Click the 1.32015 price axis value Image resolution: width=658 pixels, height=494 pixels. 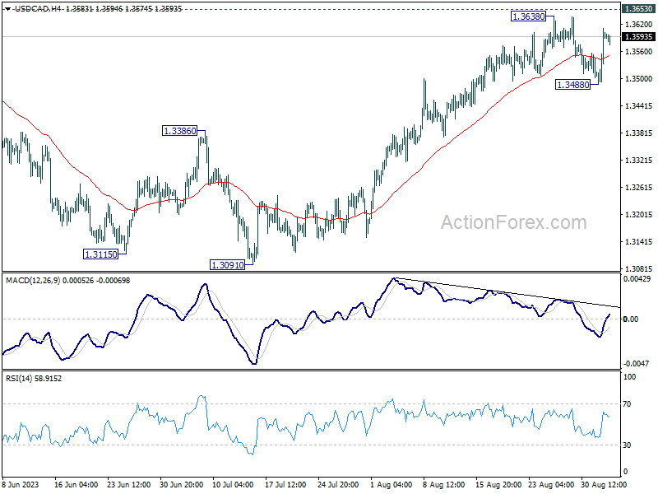[638, 215]
